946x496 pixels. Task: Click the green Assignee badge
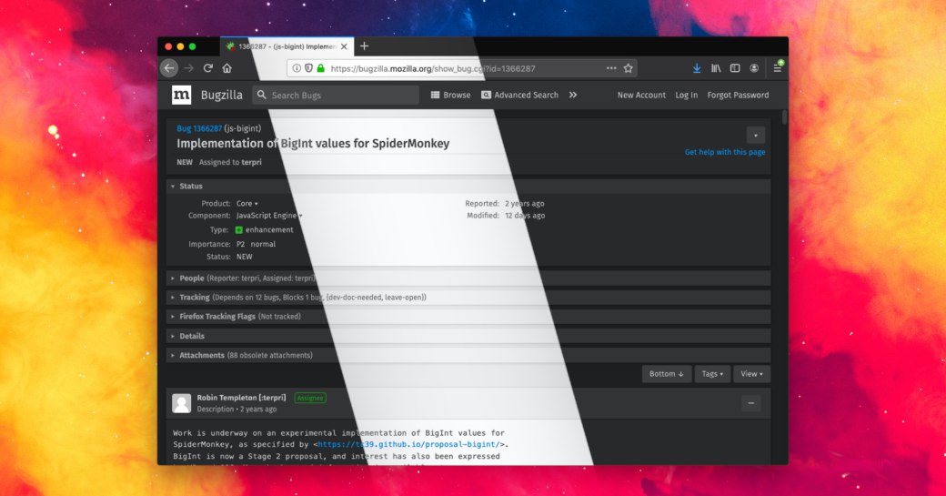310,398
